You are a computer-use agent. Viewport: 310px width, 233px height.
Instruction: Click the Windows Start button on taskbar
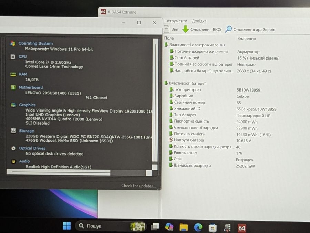pos(66,226)
